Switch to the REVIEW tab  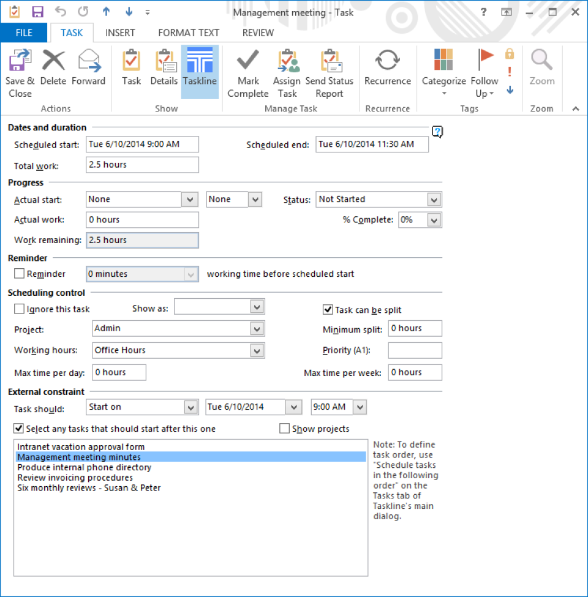click(x=258, y=32)
